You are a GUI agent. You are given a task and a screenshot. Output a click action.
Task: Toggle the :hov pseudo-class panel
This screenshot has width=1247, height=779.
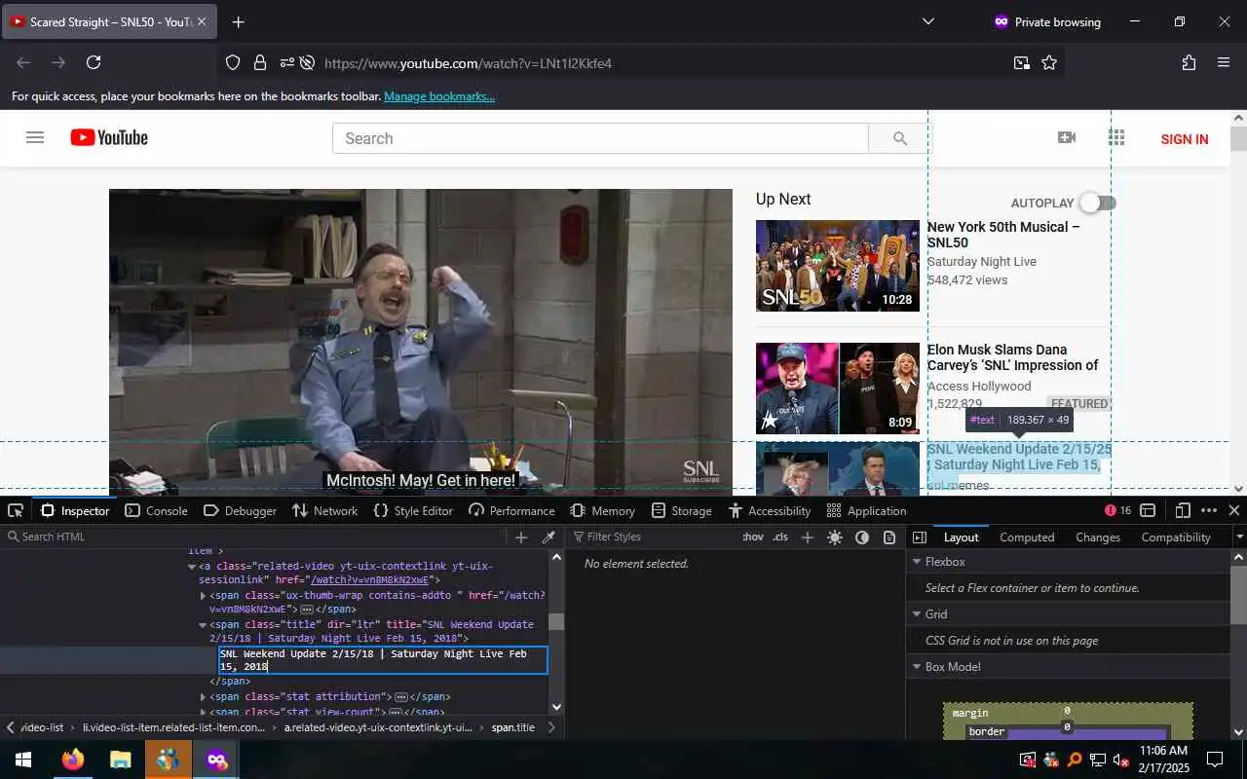753,537
